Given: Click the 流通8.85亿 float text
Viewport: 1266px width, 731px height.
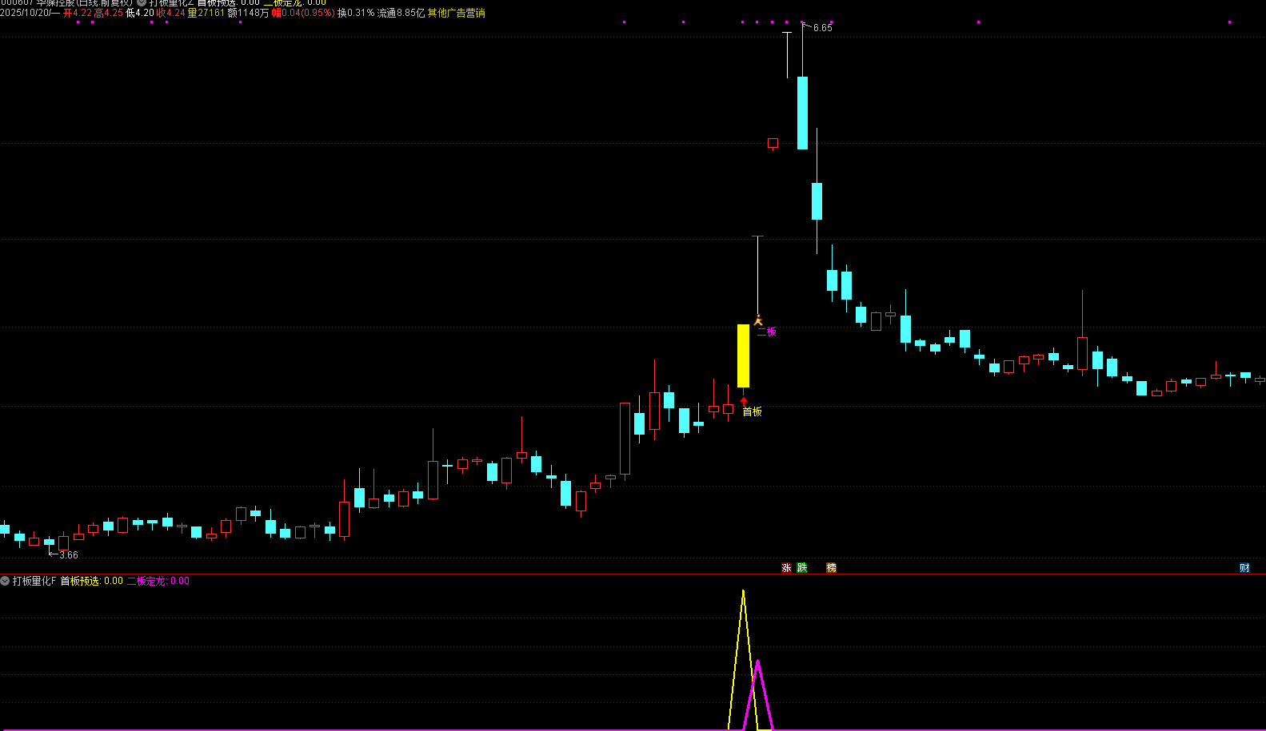Looking at the screenshot, I should point(401,13).
